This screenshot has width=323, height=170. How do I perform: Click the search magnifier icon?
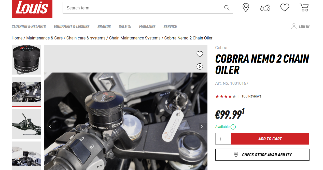(x=227, y=8)
